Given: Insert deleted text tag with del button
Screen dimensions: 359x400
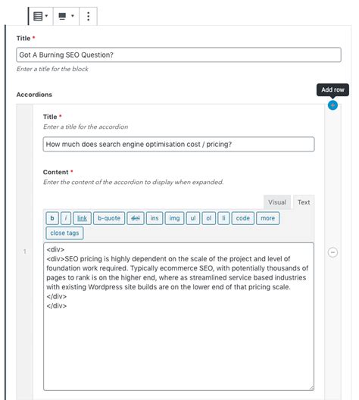Looking at the screenshot, I should point(136,218).
